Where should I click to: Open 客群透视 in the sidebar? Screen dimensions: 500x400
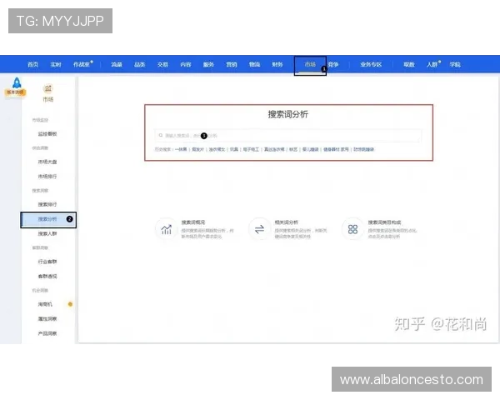click(47, 276)
